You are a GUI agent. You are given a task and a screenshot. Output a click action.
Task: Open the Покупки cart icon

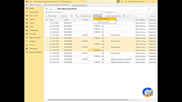(x=27, y=23)
